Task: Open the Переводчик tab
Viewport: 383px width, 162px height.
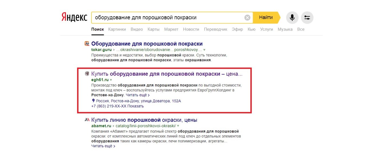Action: click(216, 29)
